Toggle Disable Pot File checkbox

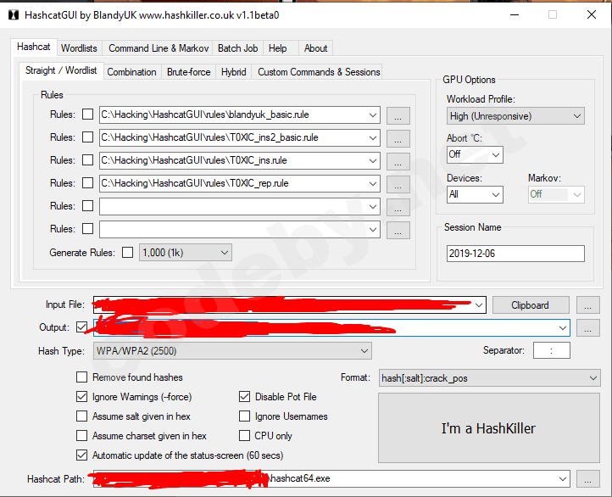(244, 397)
